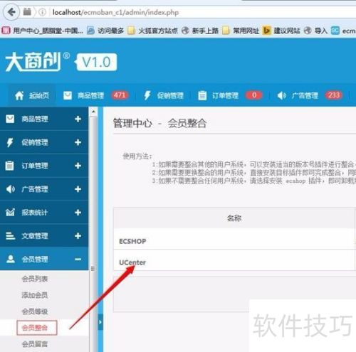Collapse sidebar using the blue arrow handle

coord(100,322)
